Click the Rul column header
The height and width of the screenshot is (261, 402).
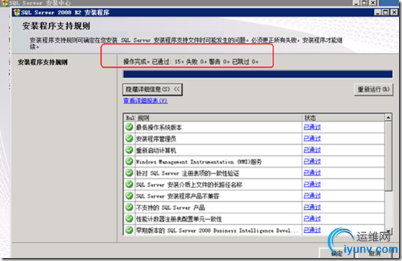(130, 118)
